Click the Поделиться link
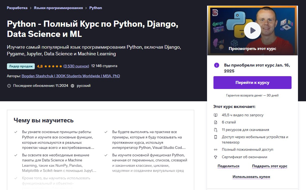306x190 pixels. 228,166
